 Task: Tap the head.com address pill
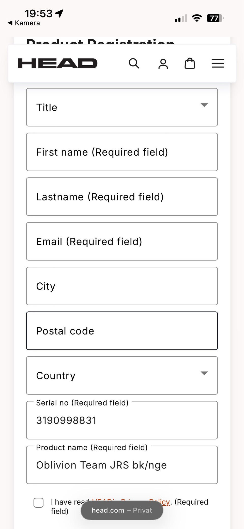122,510
